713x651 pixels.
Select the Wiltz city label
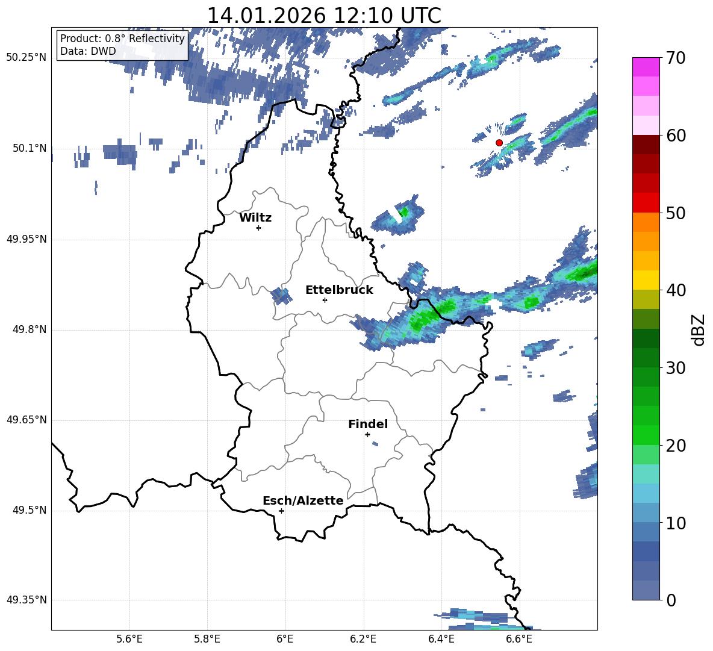coord(255,218)
